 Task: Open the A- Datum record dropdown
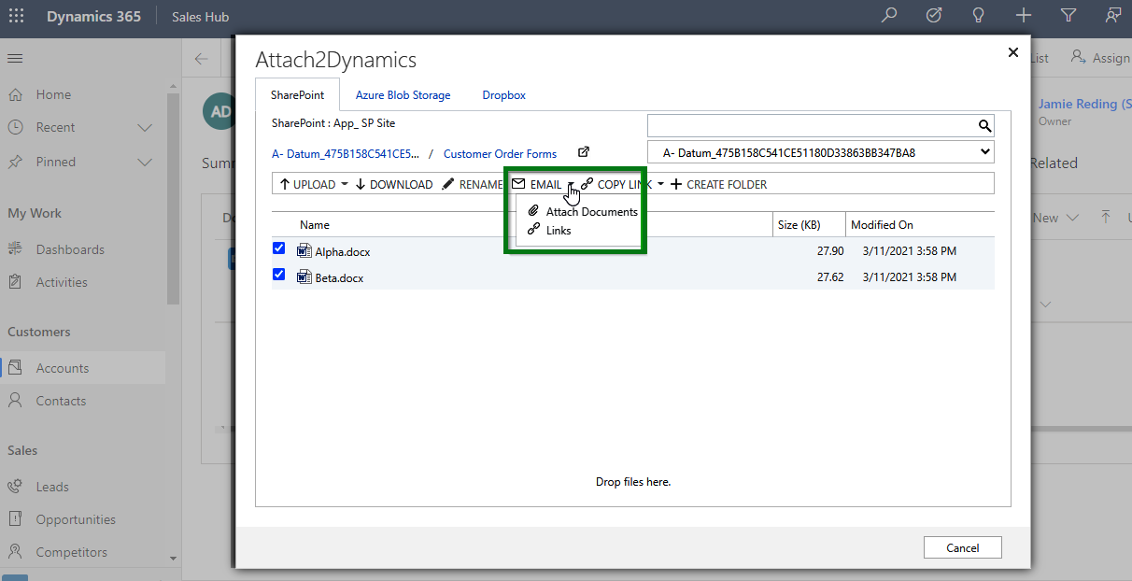point(820,152)
